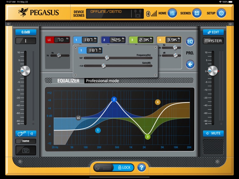This screenshot has height=179, width=239.
Task: Select EQ node 2 on graph
Action: pos(114,99)
